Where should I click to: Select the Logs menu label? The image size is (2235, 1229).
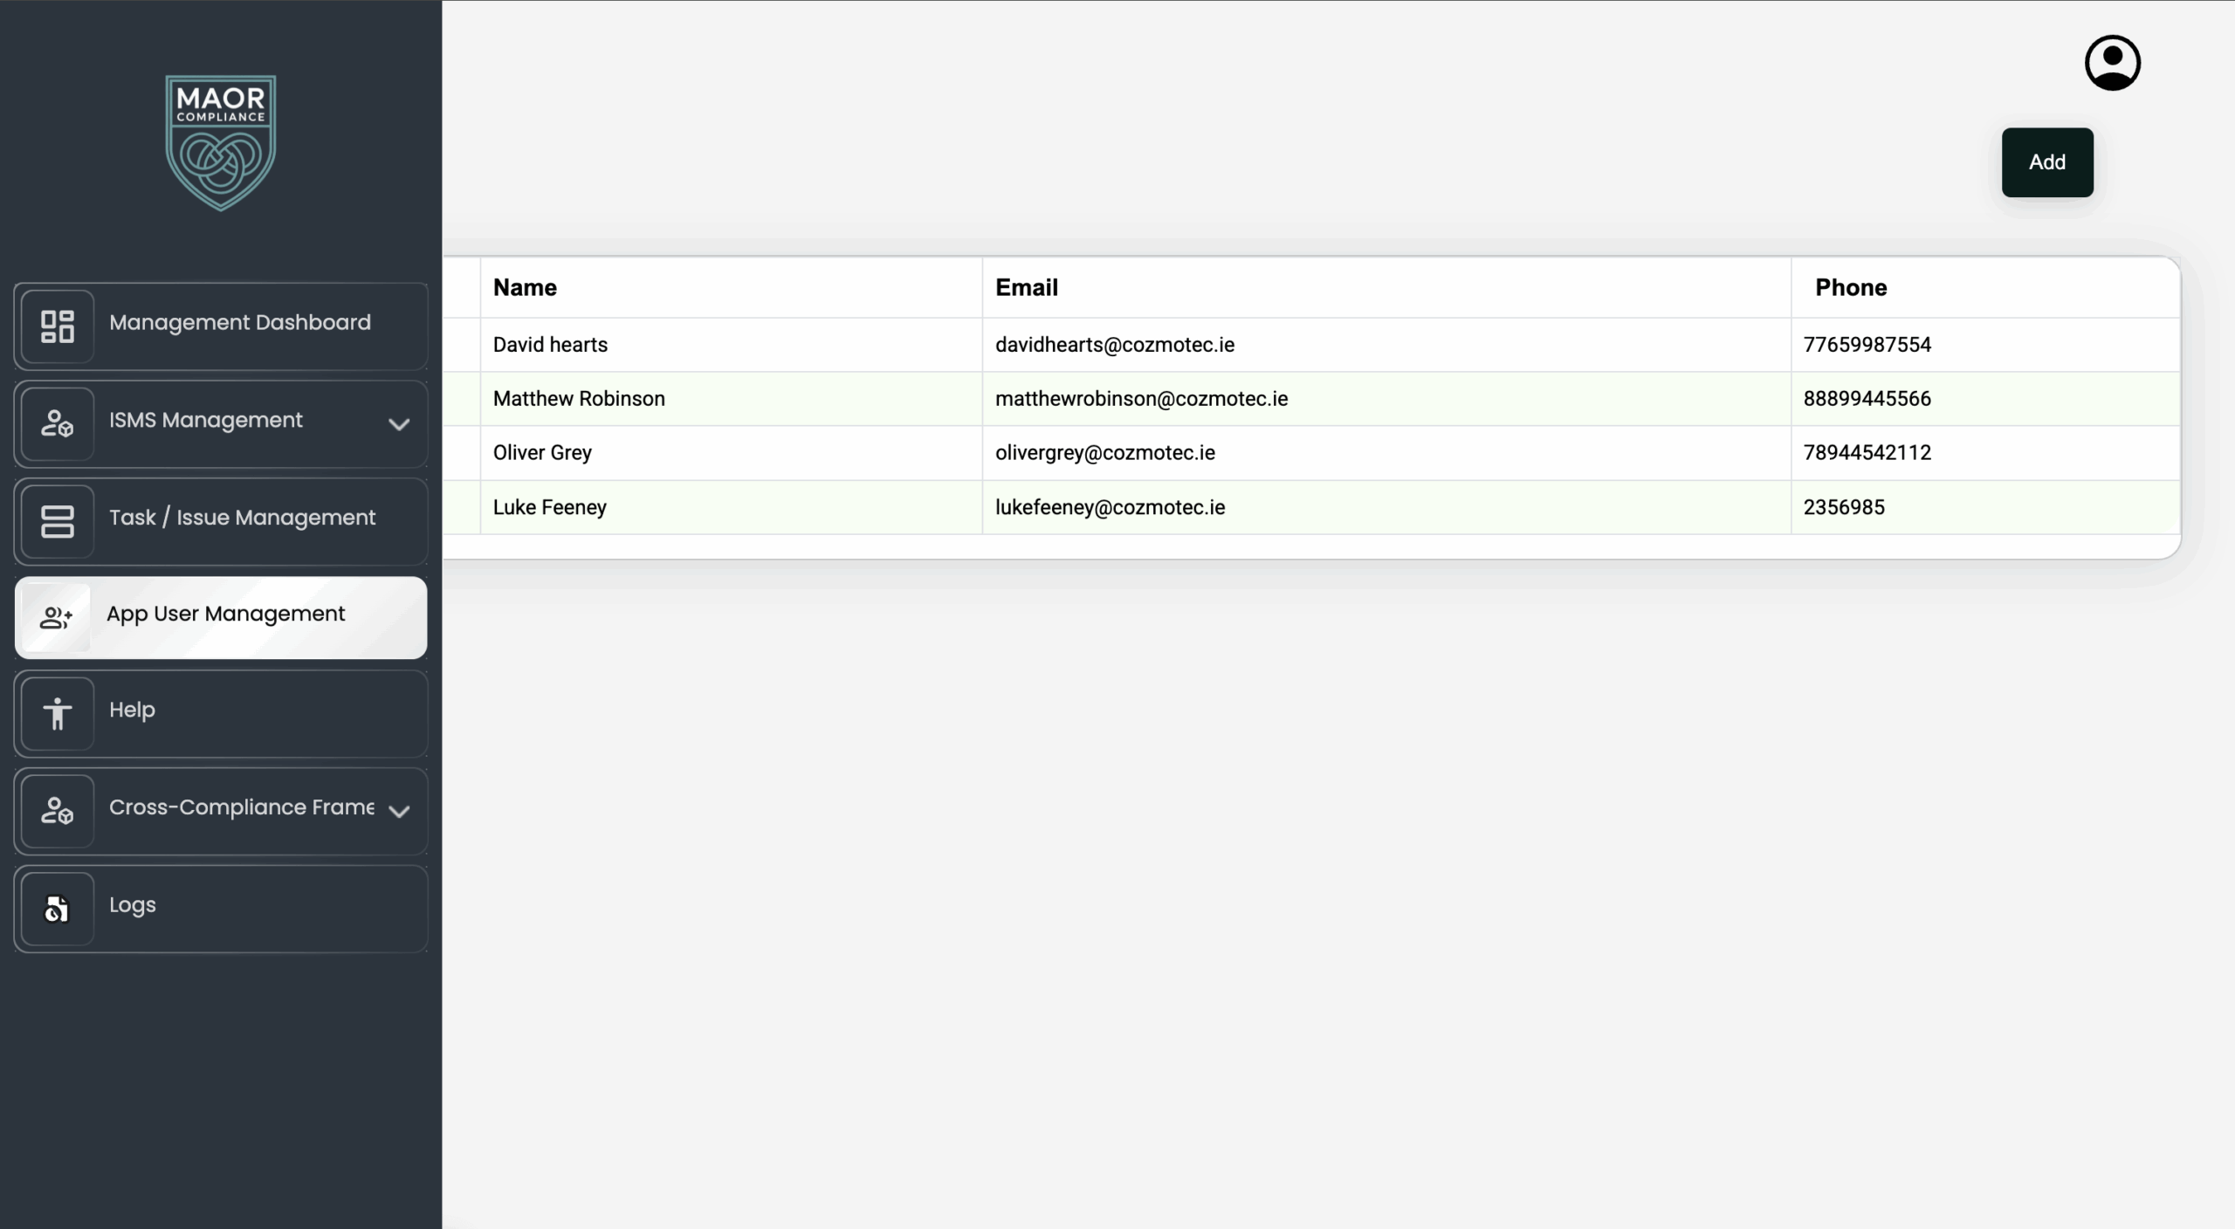133,905
